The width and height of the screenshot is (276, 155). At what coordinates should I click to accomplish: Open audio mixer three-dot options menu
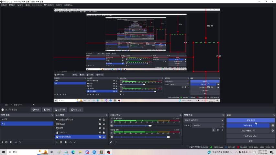tap(116, 142)
